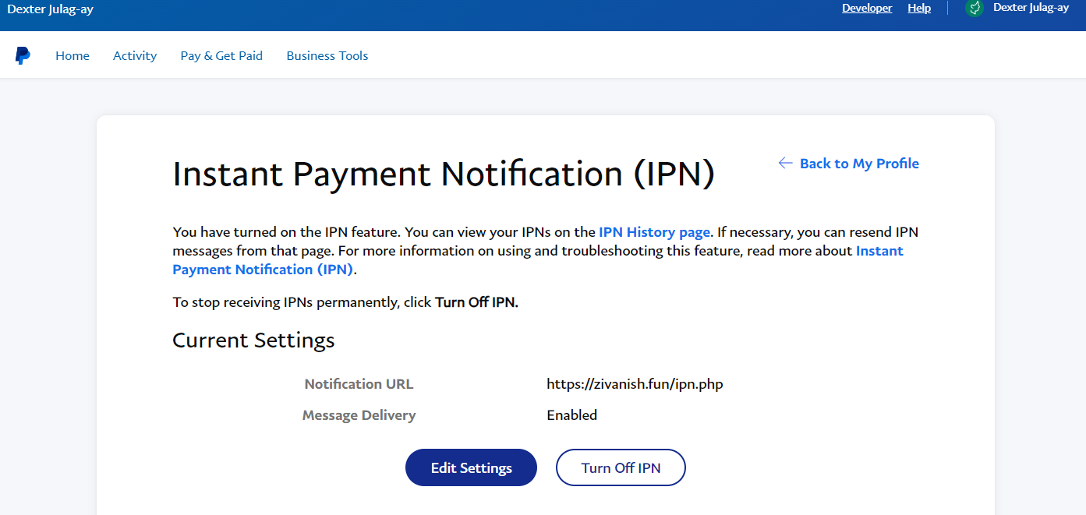Screen dimensions: 1086x515
Task: Click the 'Current Settings' heading
Action: tap(253, 340)
